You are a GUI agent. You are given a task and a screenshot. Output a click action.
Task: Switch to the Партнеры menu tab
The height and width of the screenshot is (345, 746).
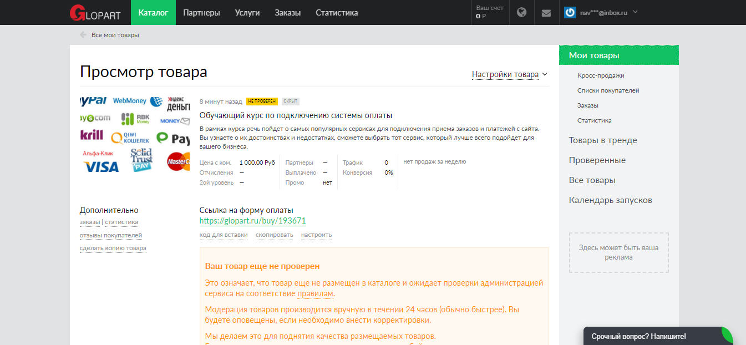pos(201,13)
